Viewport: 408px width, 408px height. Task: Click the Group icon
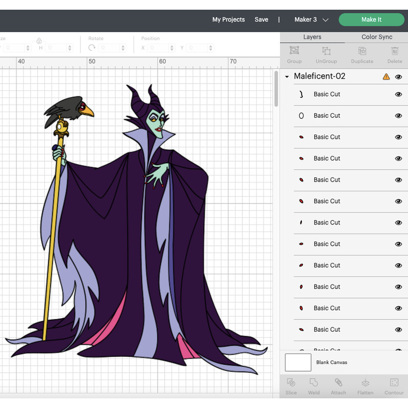294,55
